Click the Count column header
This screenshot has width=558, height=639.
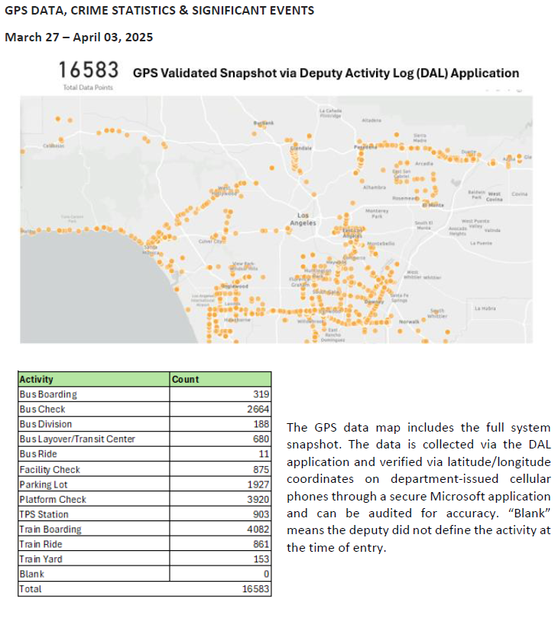(186, 380)
